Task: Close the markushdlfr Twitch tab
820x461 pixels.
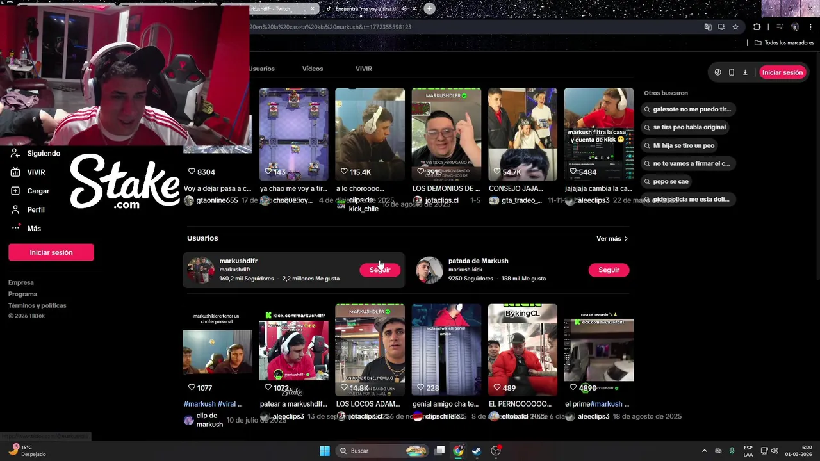Action: (313, 9)
